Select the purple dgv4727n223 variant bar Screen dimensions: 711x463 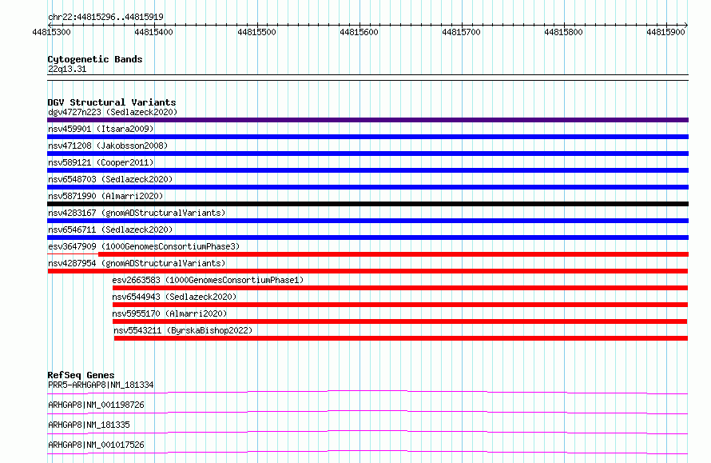point(367,120)
